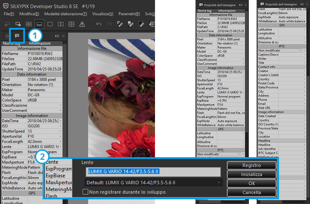Open the Modalità elaborazione(T) menu
Image resolution: width=310 pixels, height=204 pixels.
65,14
